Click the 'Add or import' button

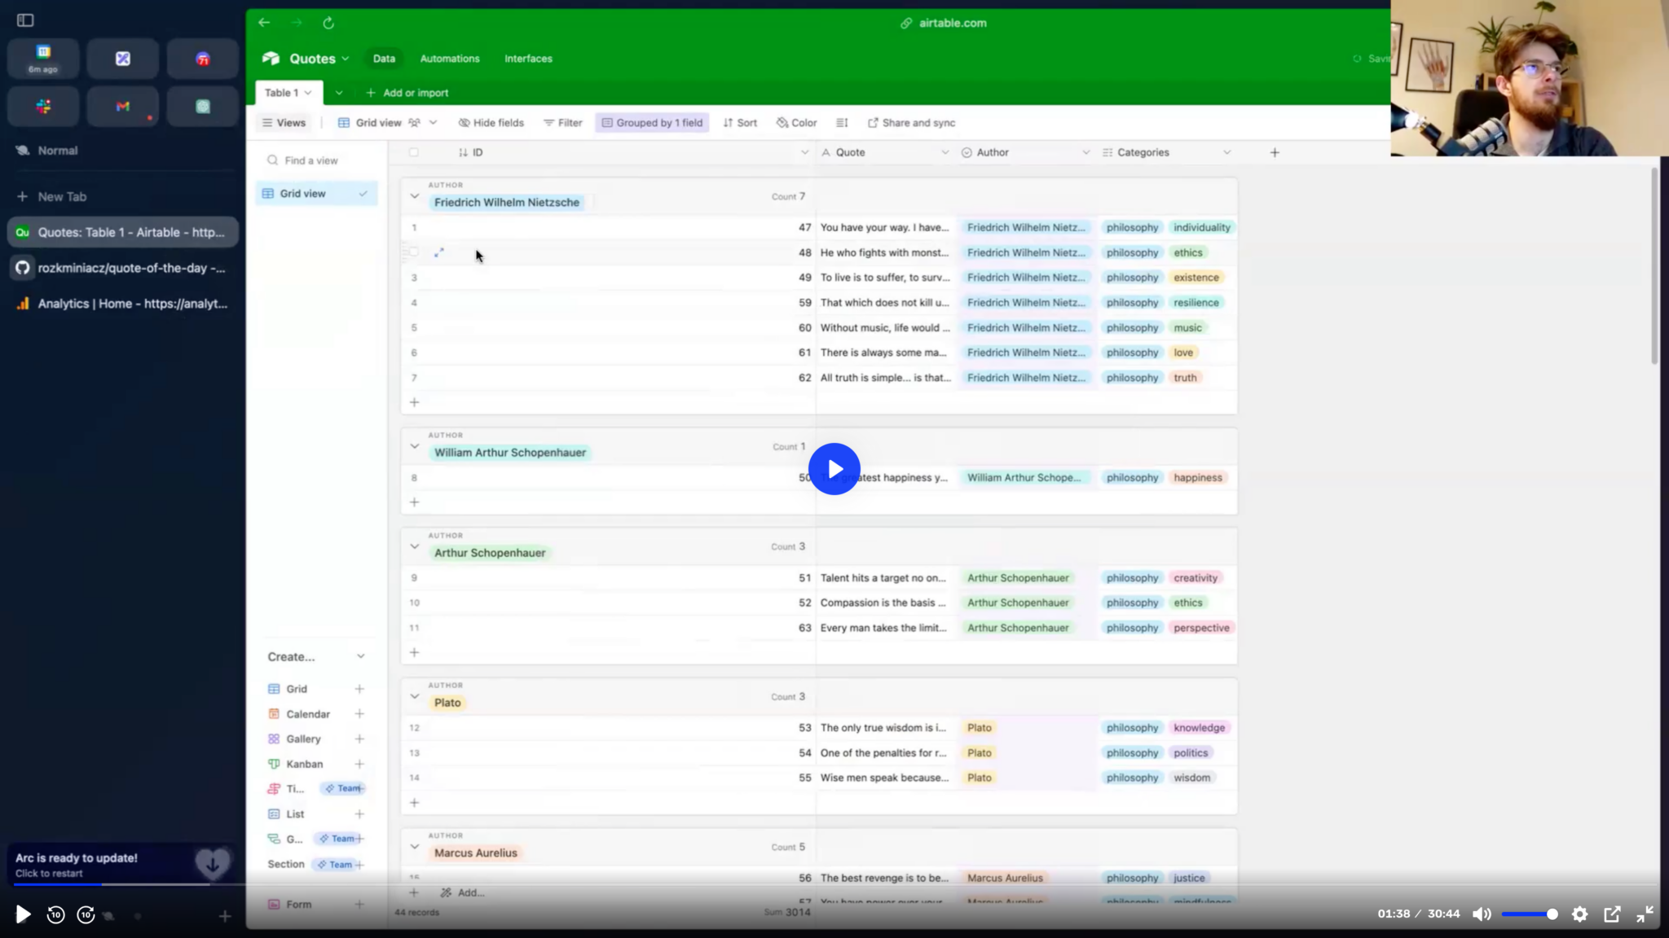point(407,92)
